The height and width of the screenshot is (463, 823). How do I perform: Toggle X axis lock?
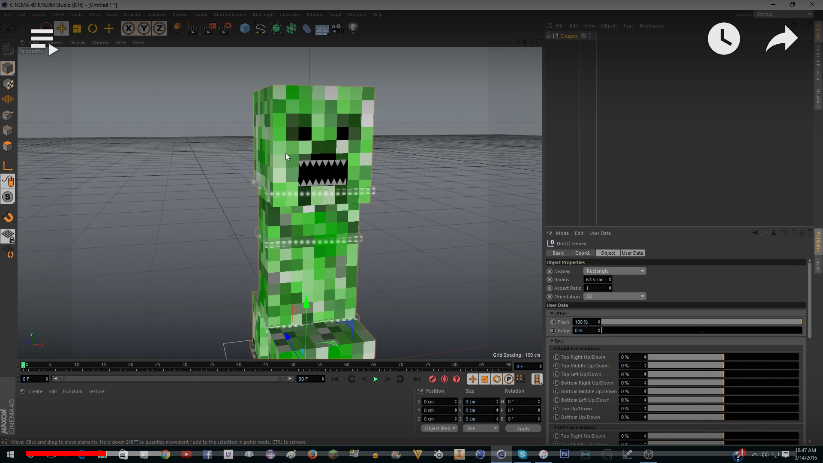click(x=128, y=29)
